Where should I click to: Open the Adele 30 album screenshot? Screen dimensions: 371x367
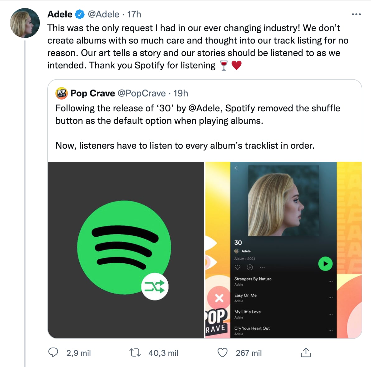pyautogui.click(x=283, y=250)
